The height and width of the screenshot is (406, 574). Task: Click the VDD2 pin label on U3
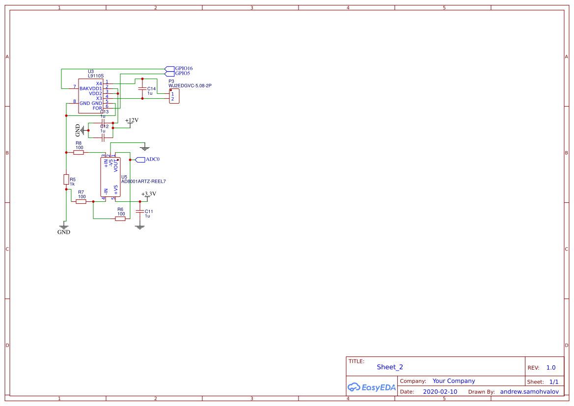[x=96, y=93]
